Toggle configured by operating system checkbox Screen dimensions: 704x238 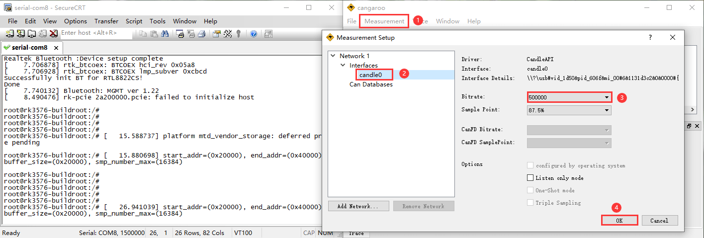coord(530,165)
